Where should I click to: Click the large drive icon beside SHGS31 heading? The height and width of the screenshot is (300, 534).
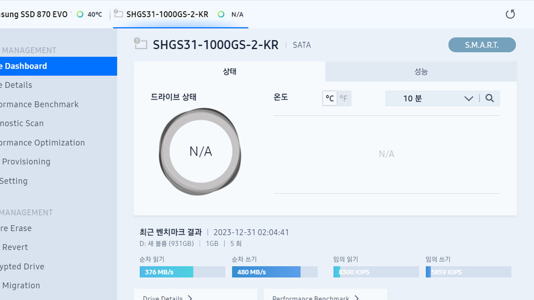[140, 43]
